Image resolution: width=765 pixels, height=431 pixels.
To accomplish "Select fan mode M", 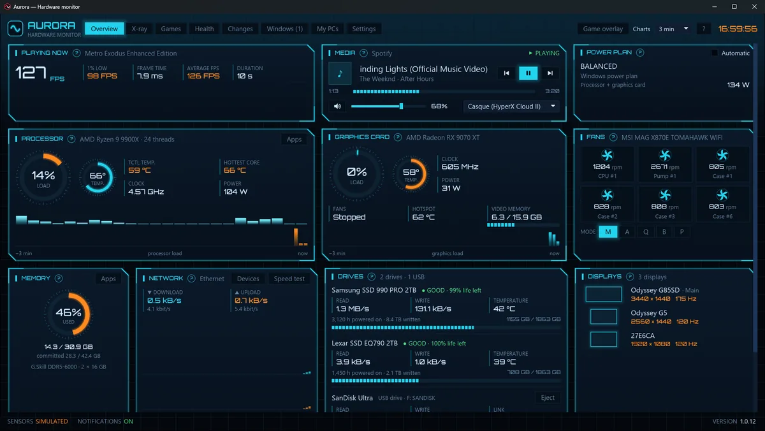I will tap(608, 232).
